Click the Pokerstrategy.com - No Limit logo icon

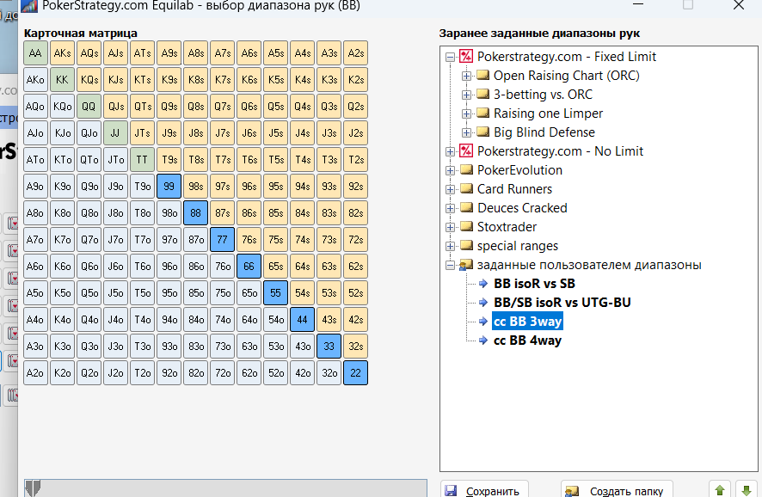pyautogui.click(x=466, y=151)
